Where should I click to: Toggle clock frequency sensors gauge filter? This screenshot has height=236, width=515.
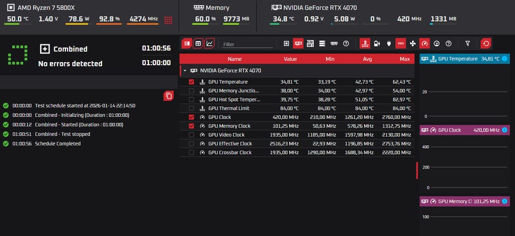425,43
